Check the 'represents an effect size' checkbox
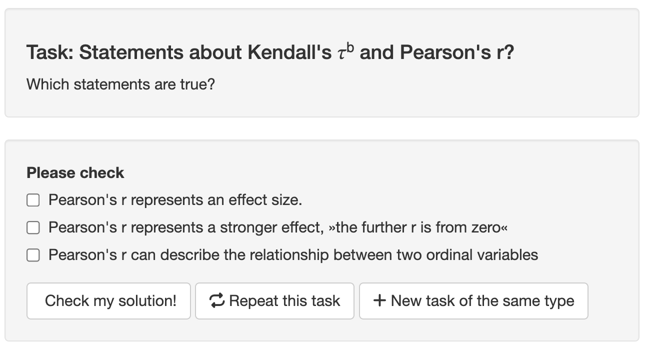This screenshot has height=350, width=646. click(x=33, y=200)
